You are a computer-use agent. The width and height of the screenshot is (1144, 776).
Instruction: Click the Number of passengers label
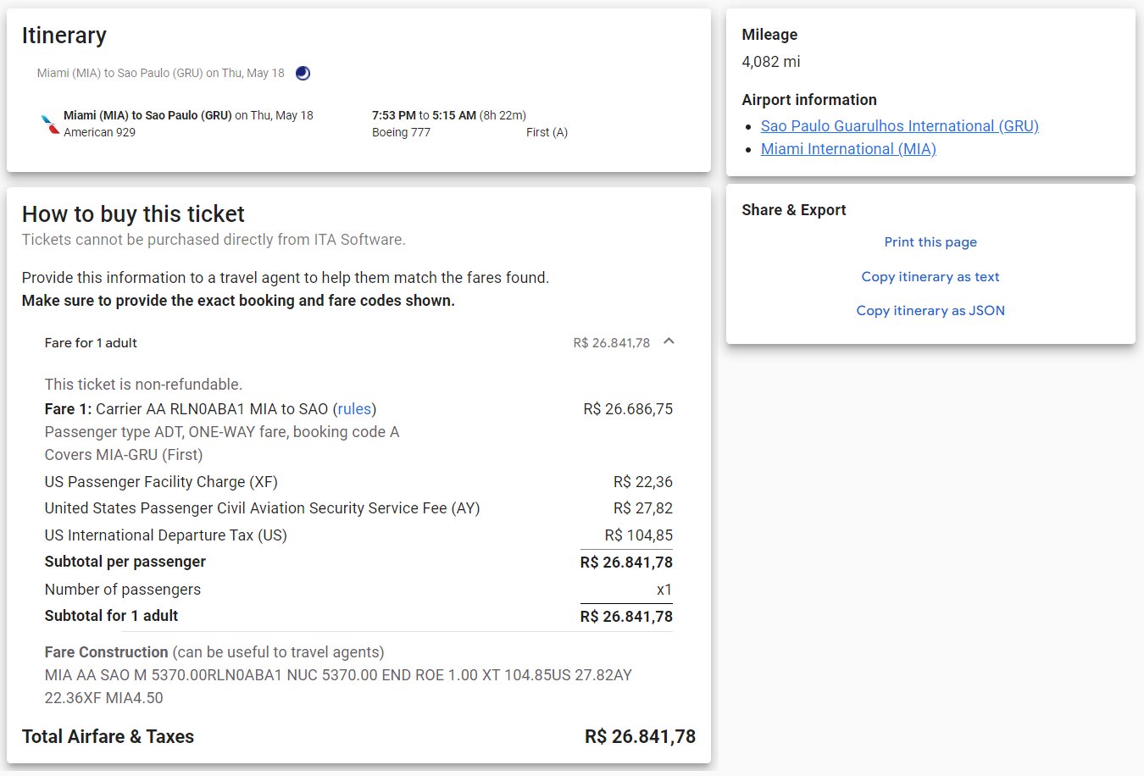122,590
